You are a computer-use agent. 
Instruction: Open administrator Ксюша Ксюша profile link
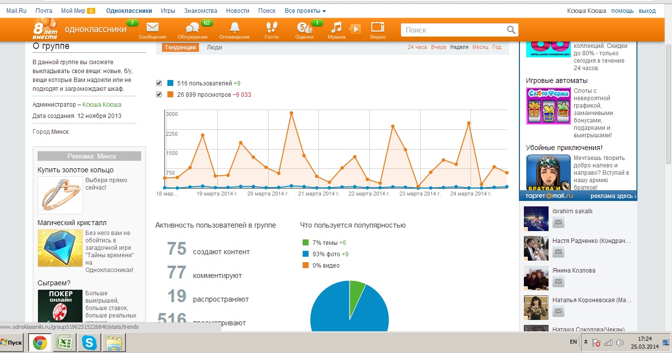(102, 105)
